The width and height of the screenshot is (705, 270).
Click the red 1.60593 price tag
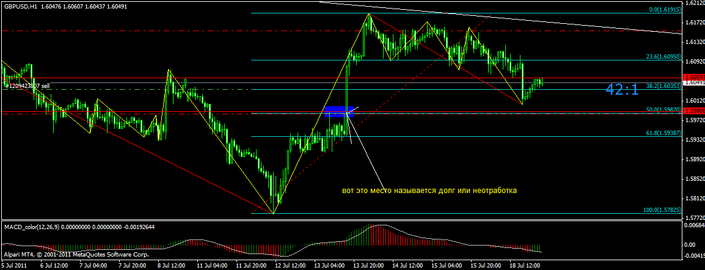click(693, 78)
